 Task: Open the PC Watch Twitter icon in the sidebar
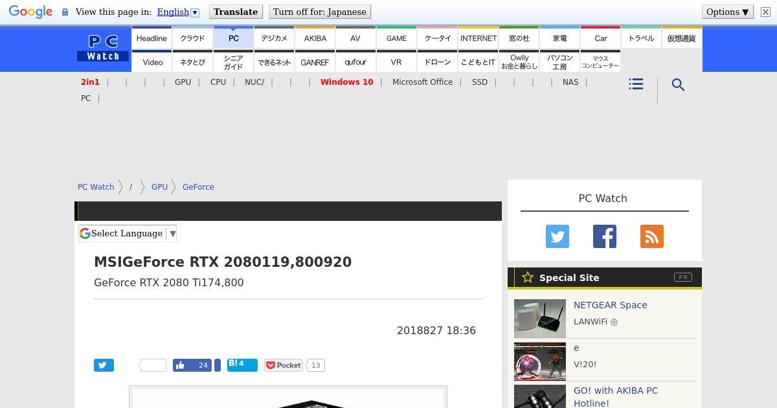(x=557, y=236)
